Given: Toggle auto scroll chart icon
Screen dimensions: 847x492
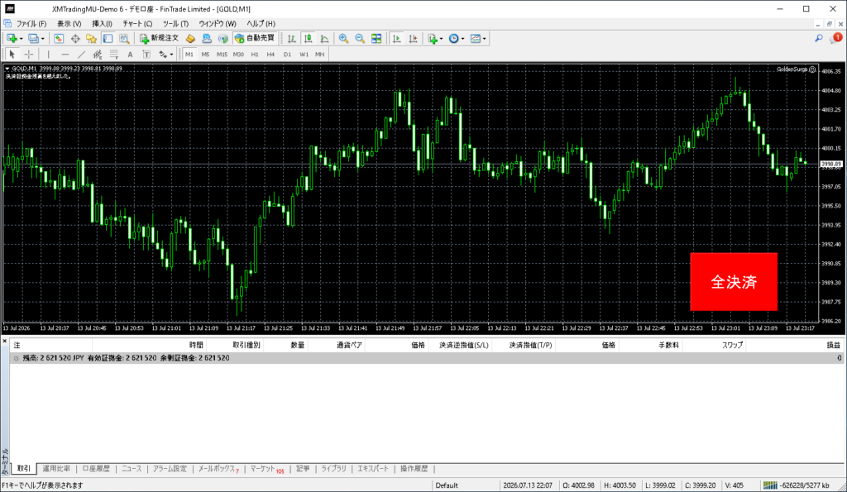Looking at the screenshot, I should (396, 38).
